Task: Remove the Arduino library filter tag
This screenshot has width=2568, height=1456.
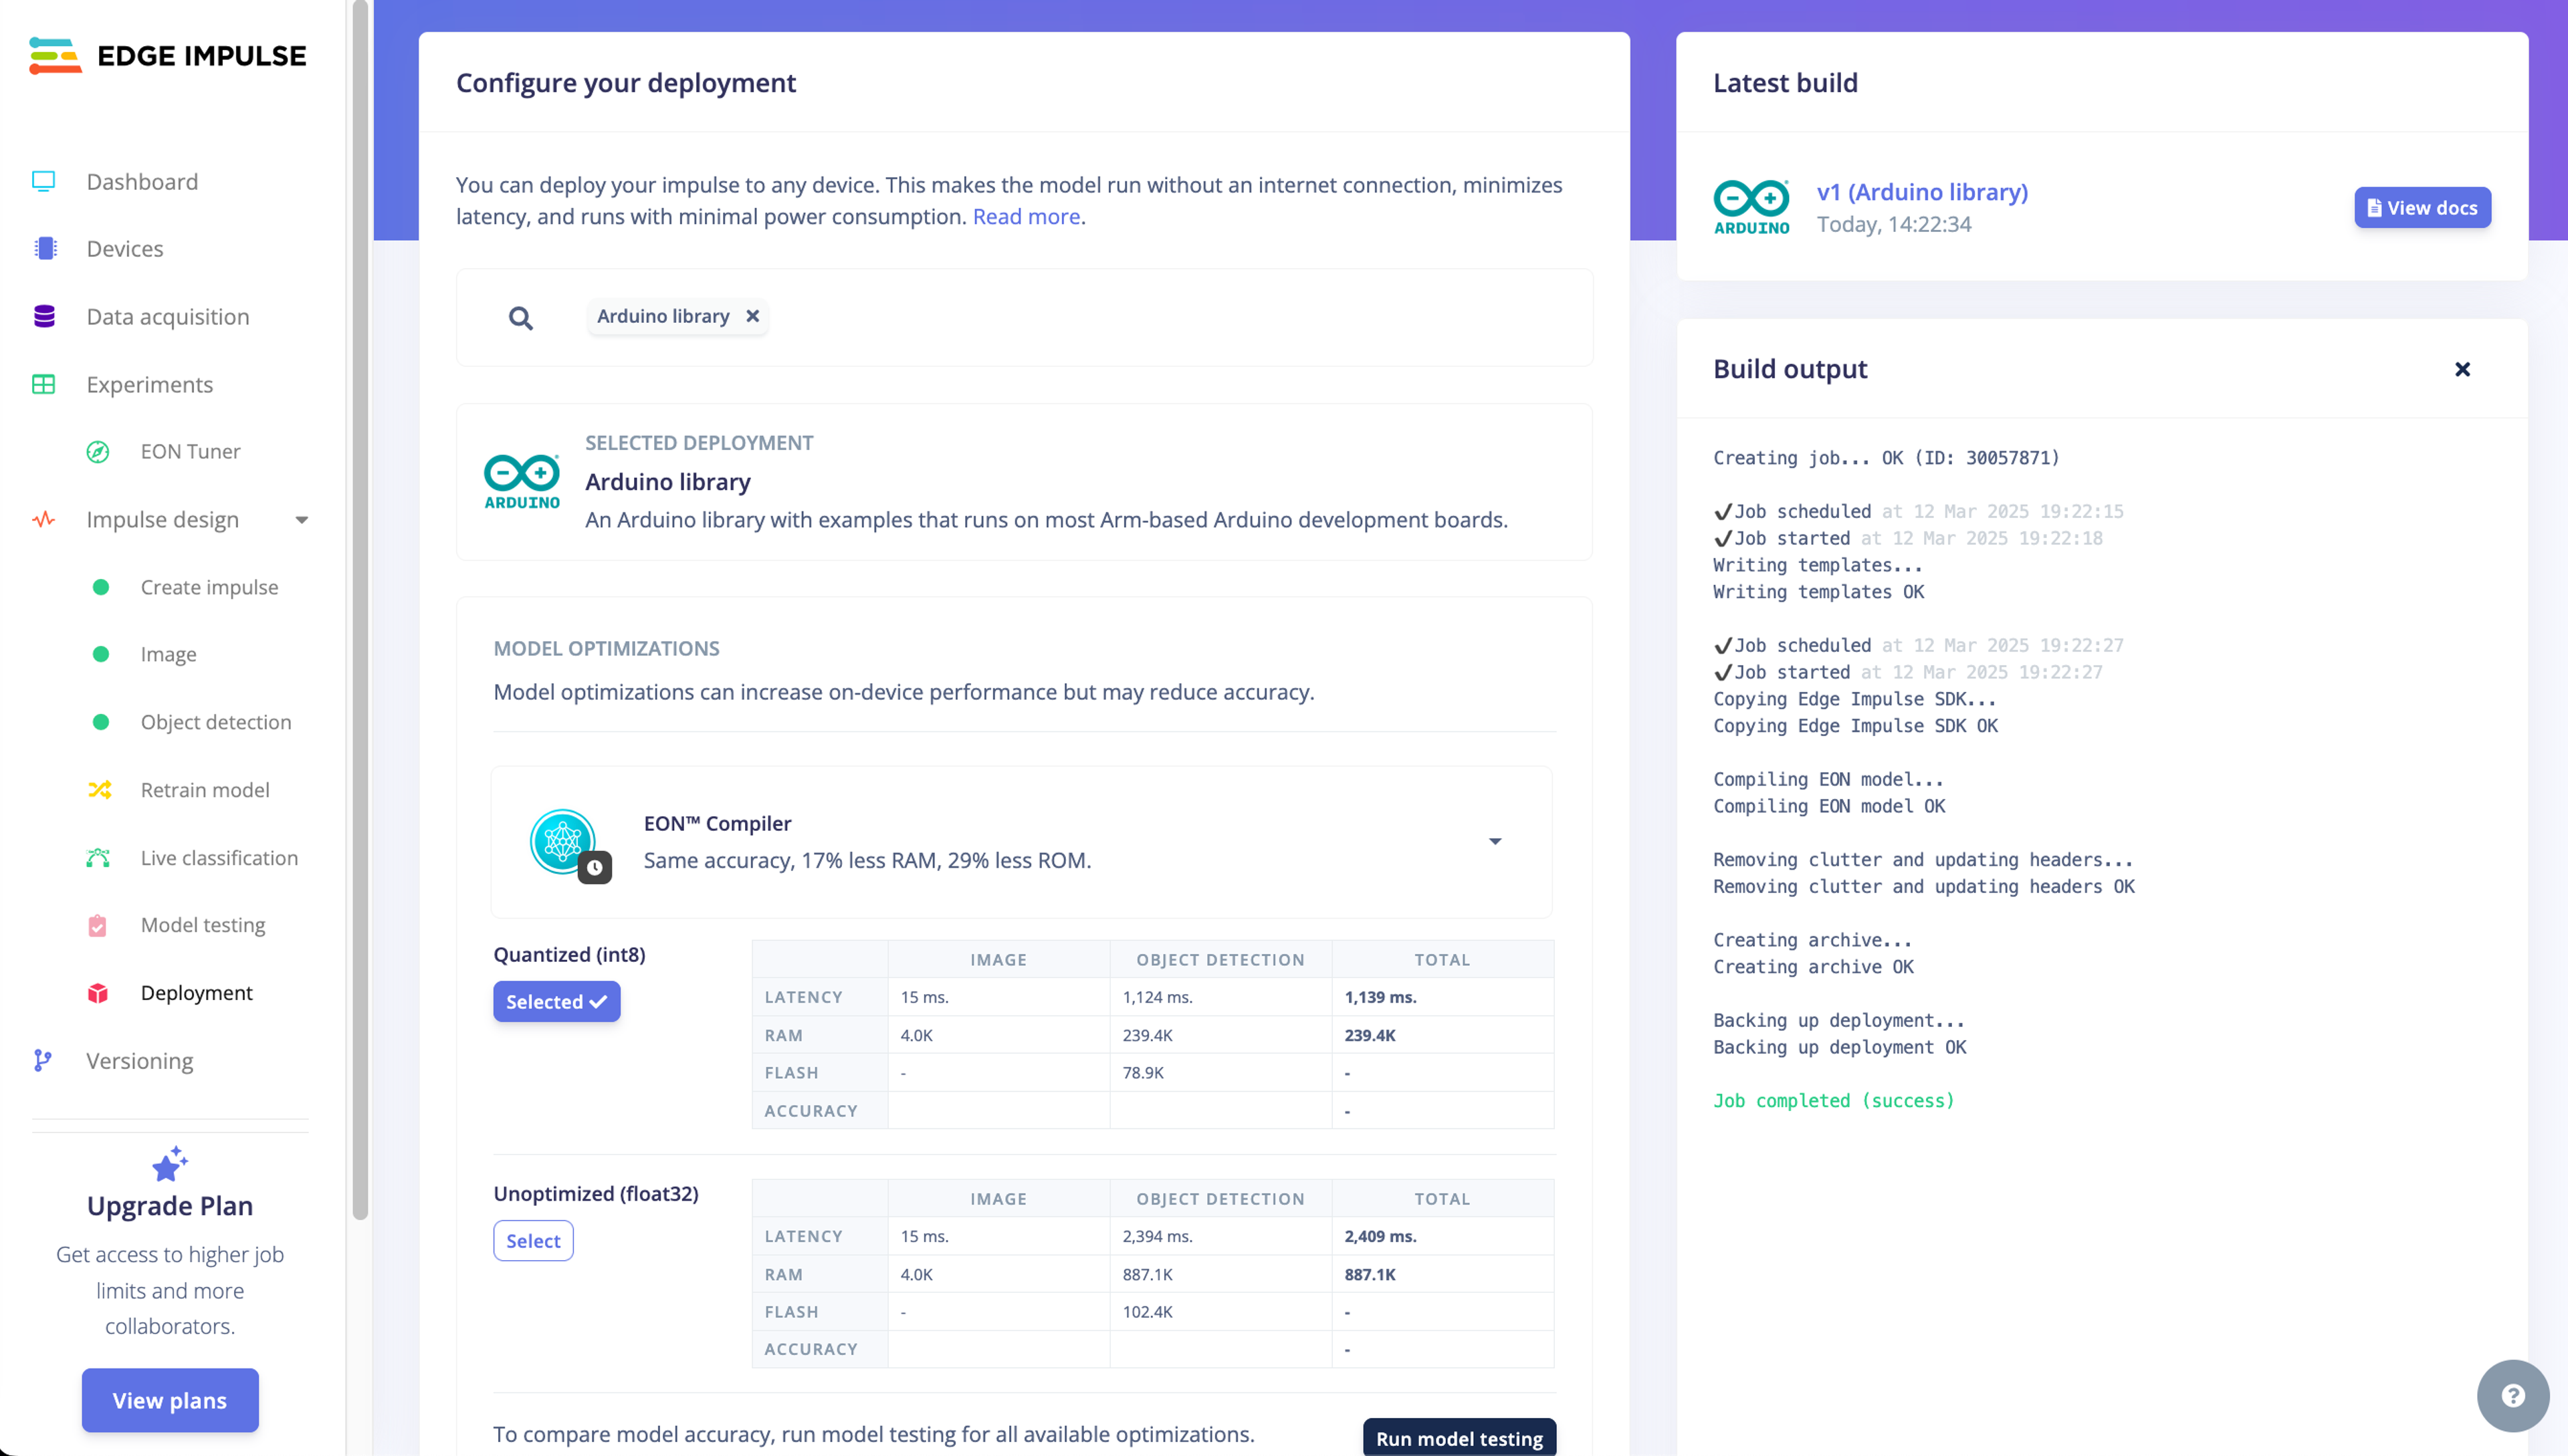Action: 752,316
